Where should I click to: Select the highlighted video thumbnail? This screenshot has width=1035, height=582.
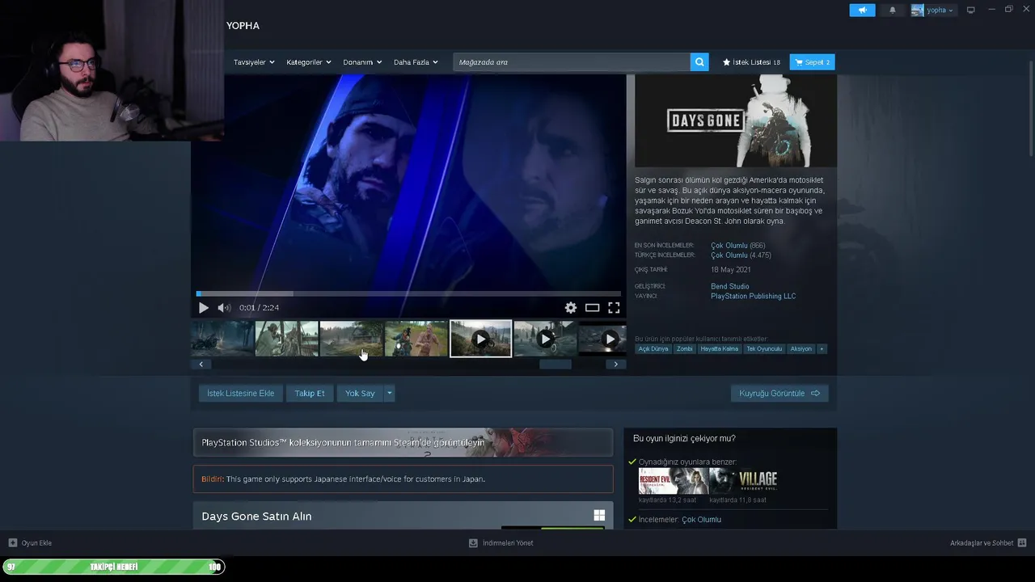(481, 339)
